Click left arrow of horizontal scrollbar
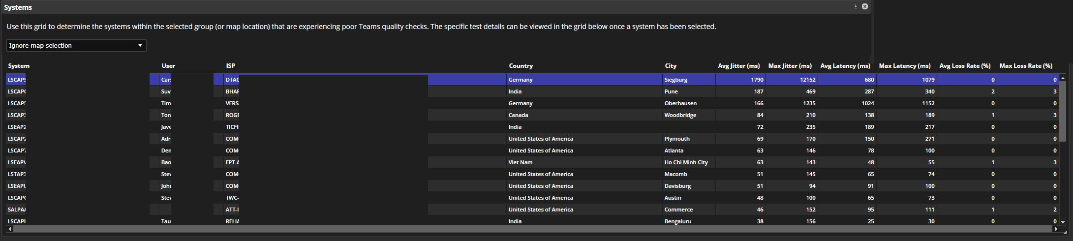 (9, 229)
